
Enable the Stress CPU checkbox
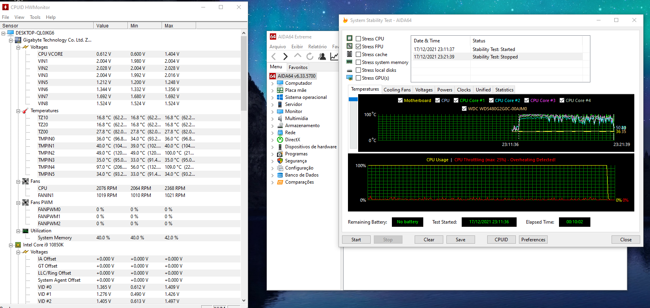point(358,38)
